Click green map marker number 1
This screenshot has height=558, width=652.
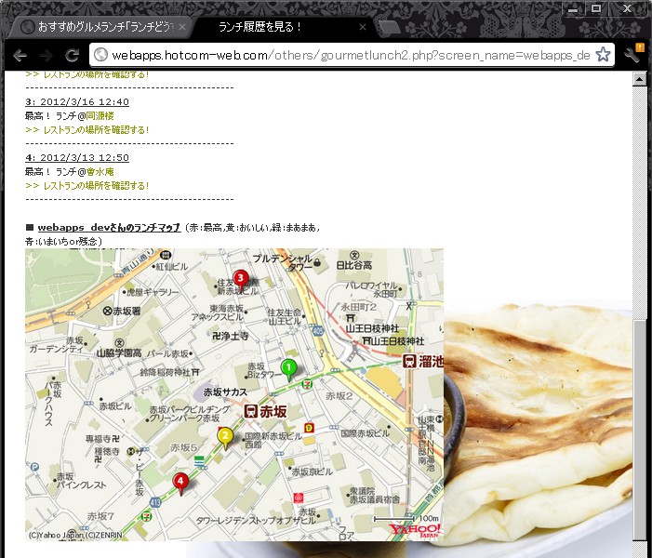289,368
